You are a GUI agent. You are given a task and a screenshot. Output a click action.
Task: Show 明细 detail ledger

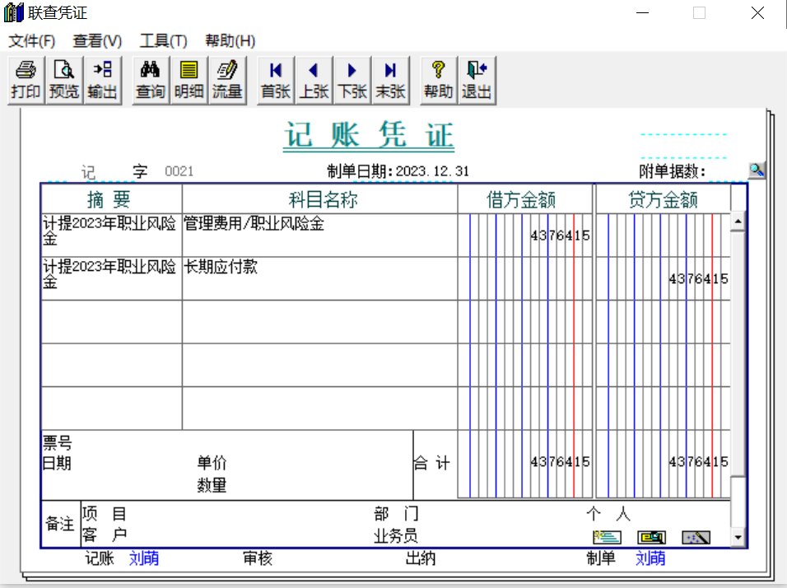coord(189,80)
